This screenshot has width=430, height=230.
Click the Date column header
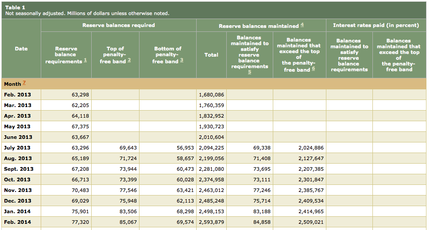pyautogui.click(x=21, y=49)
